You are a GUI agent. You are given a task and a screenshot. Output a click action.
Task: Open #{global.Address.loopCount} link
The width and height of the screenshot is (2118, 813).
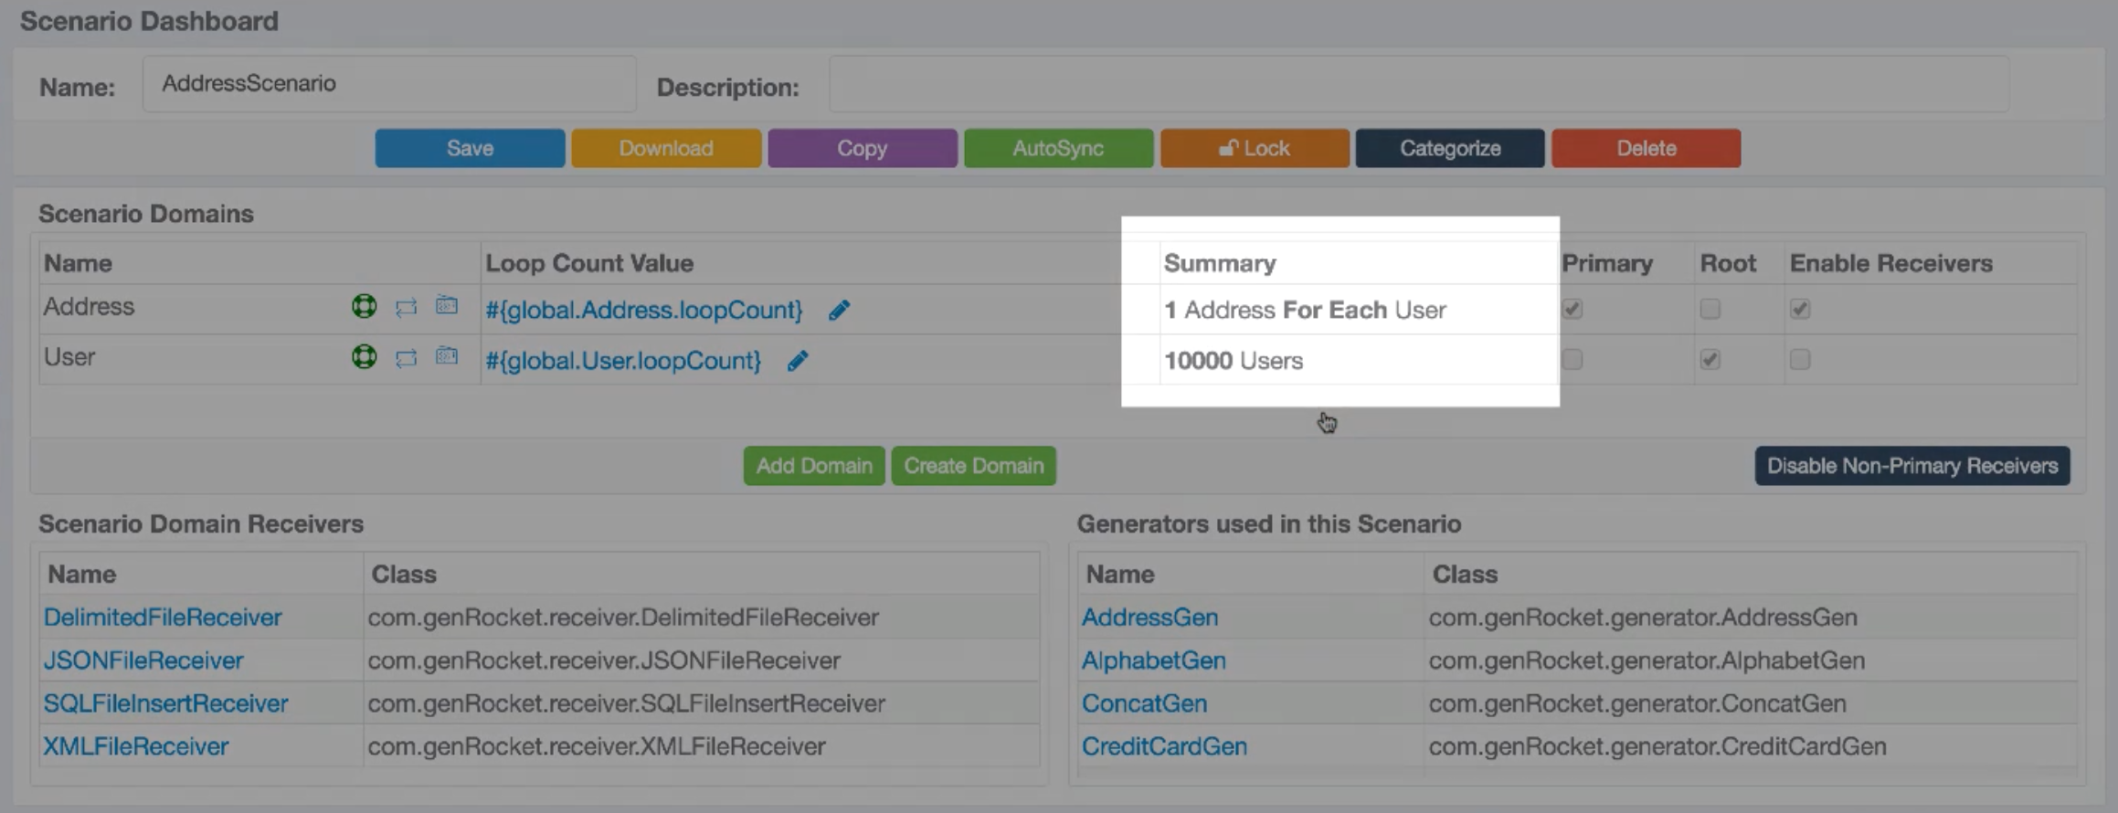point(644,311)
